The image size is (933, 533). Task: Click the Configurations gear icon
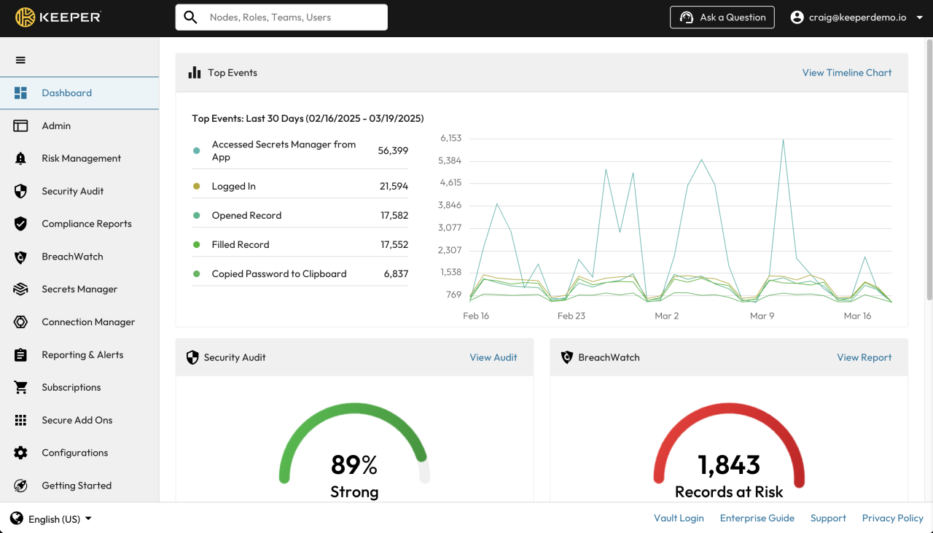[x=20, y=453]
